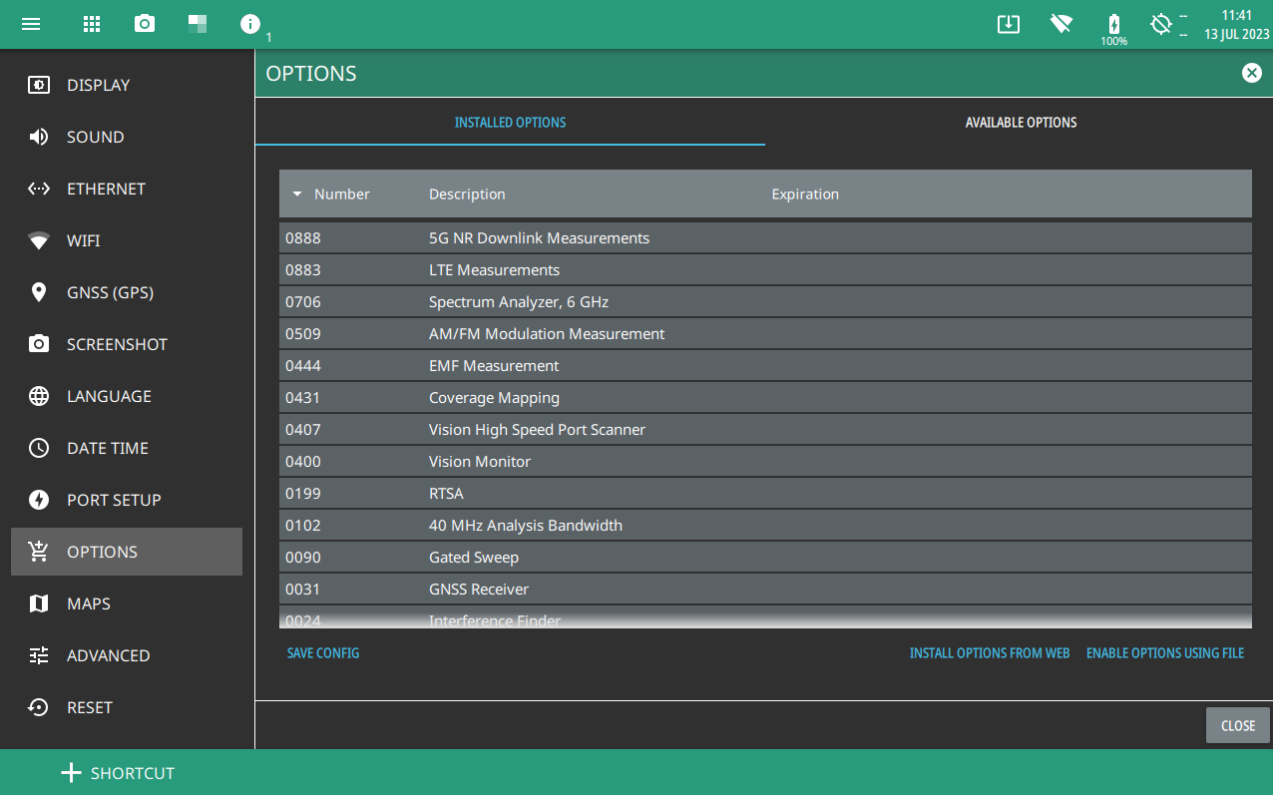Capture screen with top camera icon
1273x795 pixels.
click(145, 24)
